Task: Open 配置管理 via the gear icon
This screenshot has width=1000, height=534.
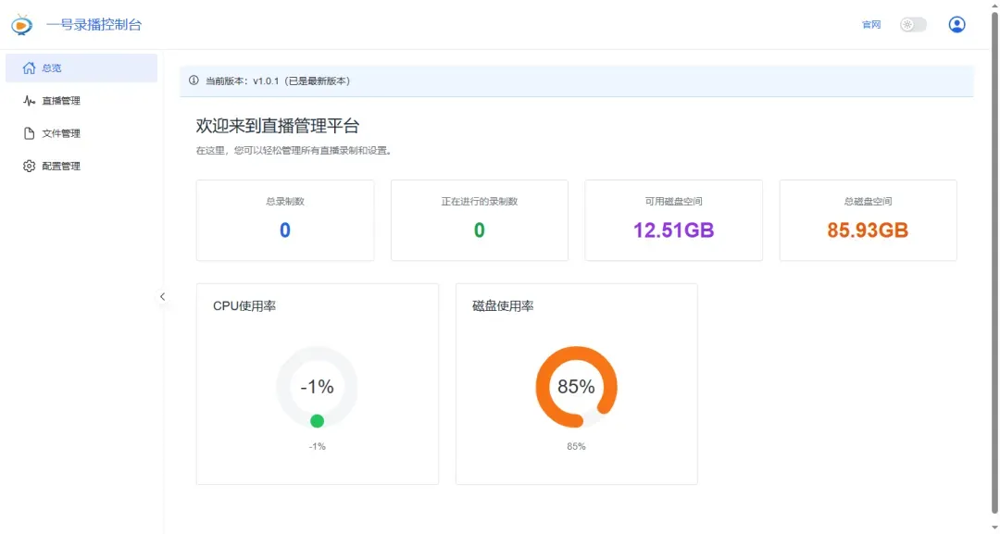Action: click(x=28, y=166)
